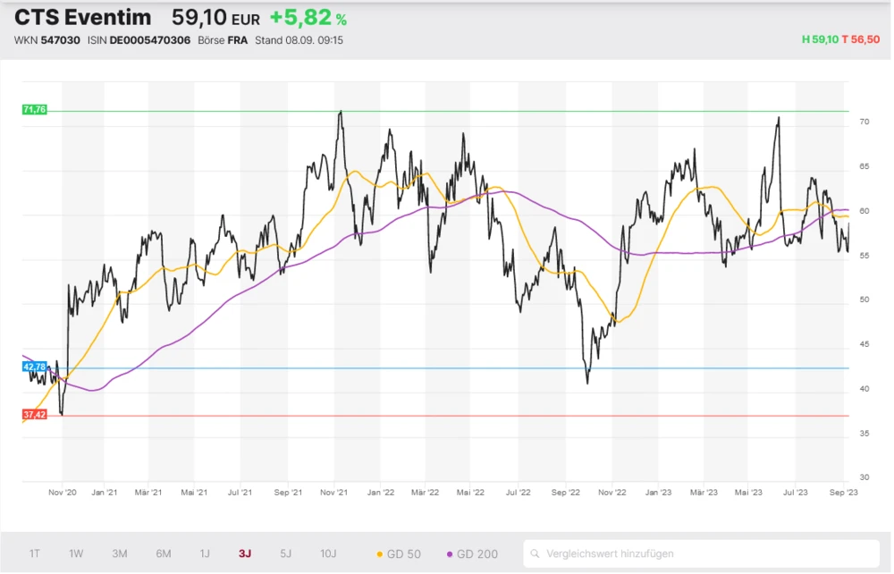
Task: Toggle the GD 50 moving average
Action: pyautogui.click(x=398, y=553)
